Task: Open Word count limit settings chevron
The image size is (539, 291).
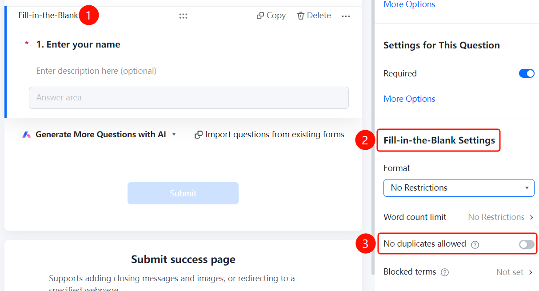Action: coord(531,217)
